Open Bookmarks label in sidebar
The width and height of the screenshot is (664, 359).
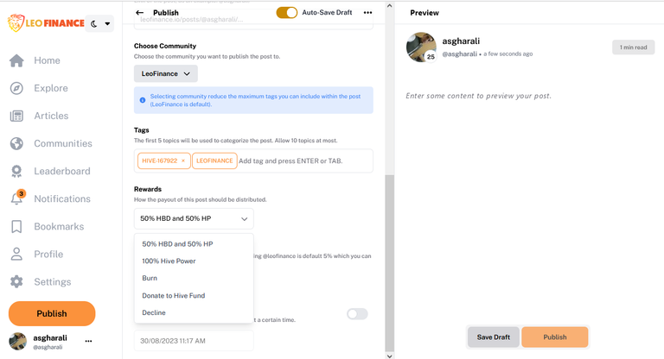[x=59, y=227]
